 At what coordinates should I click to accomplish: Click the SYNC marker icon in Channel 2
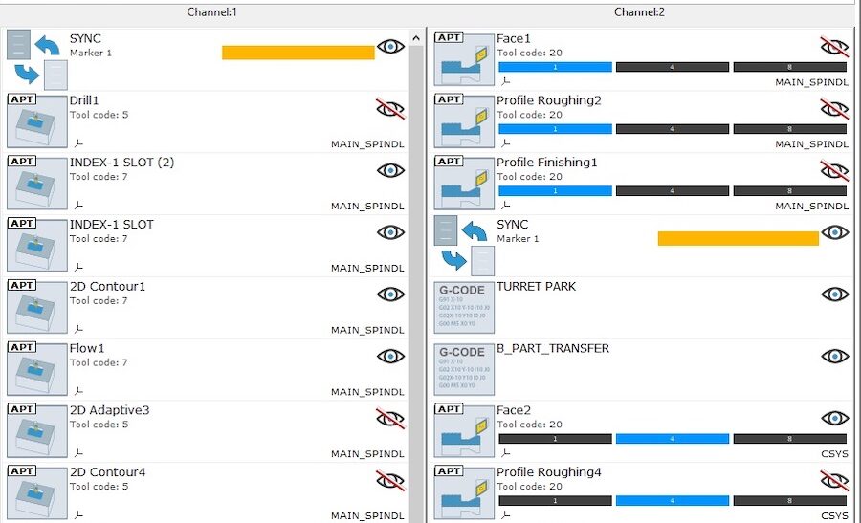(x=464, y=246)
